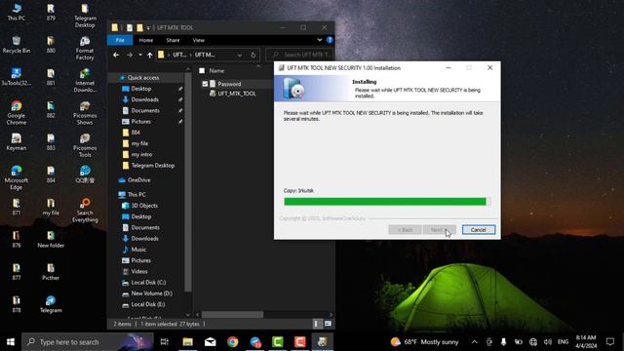Image resolution: width=624 pixels, height=351 pixels.
Task: Open Chrome from taskbar
Action: [233, 342]
